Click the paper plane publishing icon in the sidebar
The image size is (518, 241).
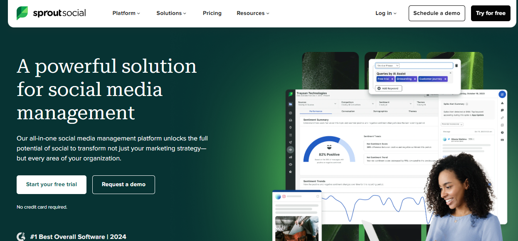[x=291, y=142]
